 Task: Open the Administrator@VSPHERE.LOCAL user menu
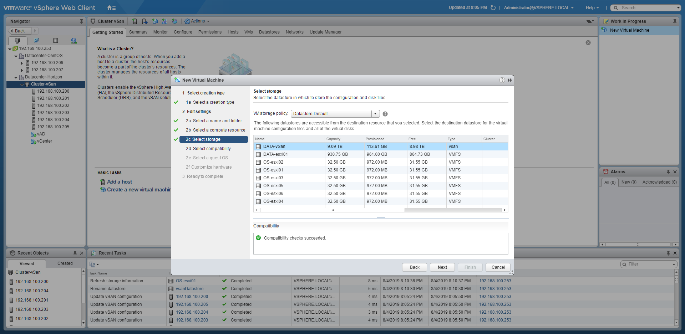coord(538,8)
